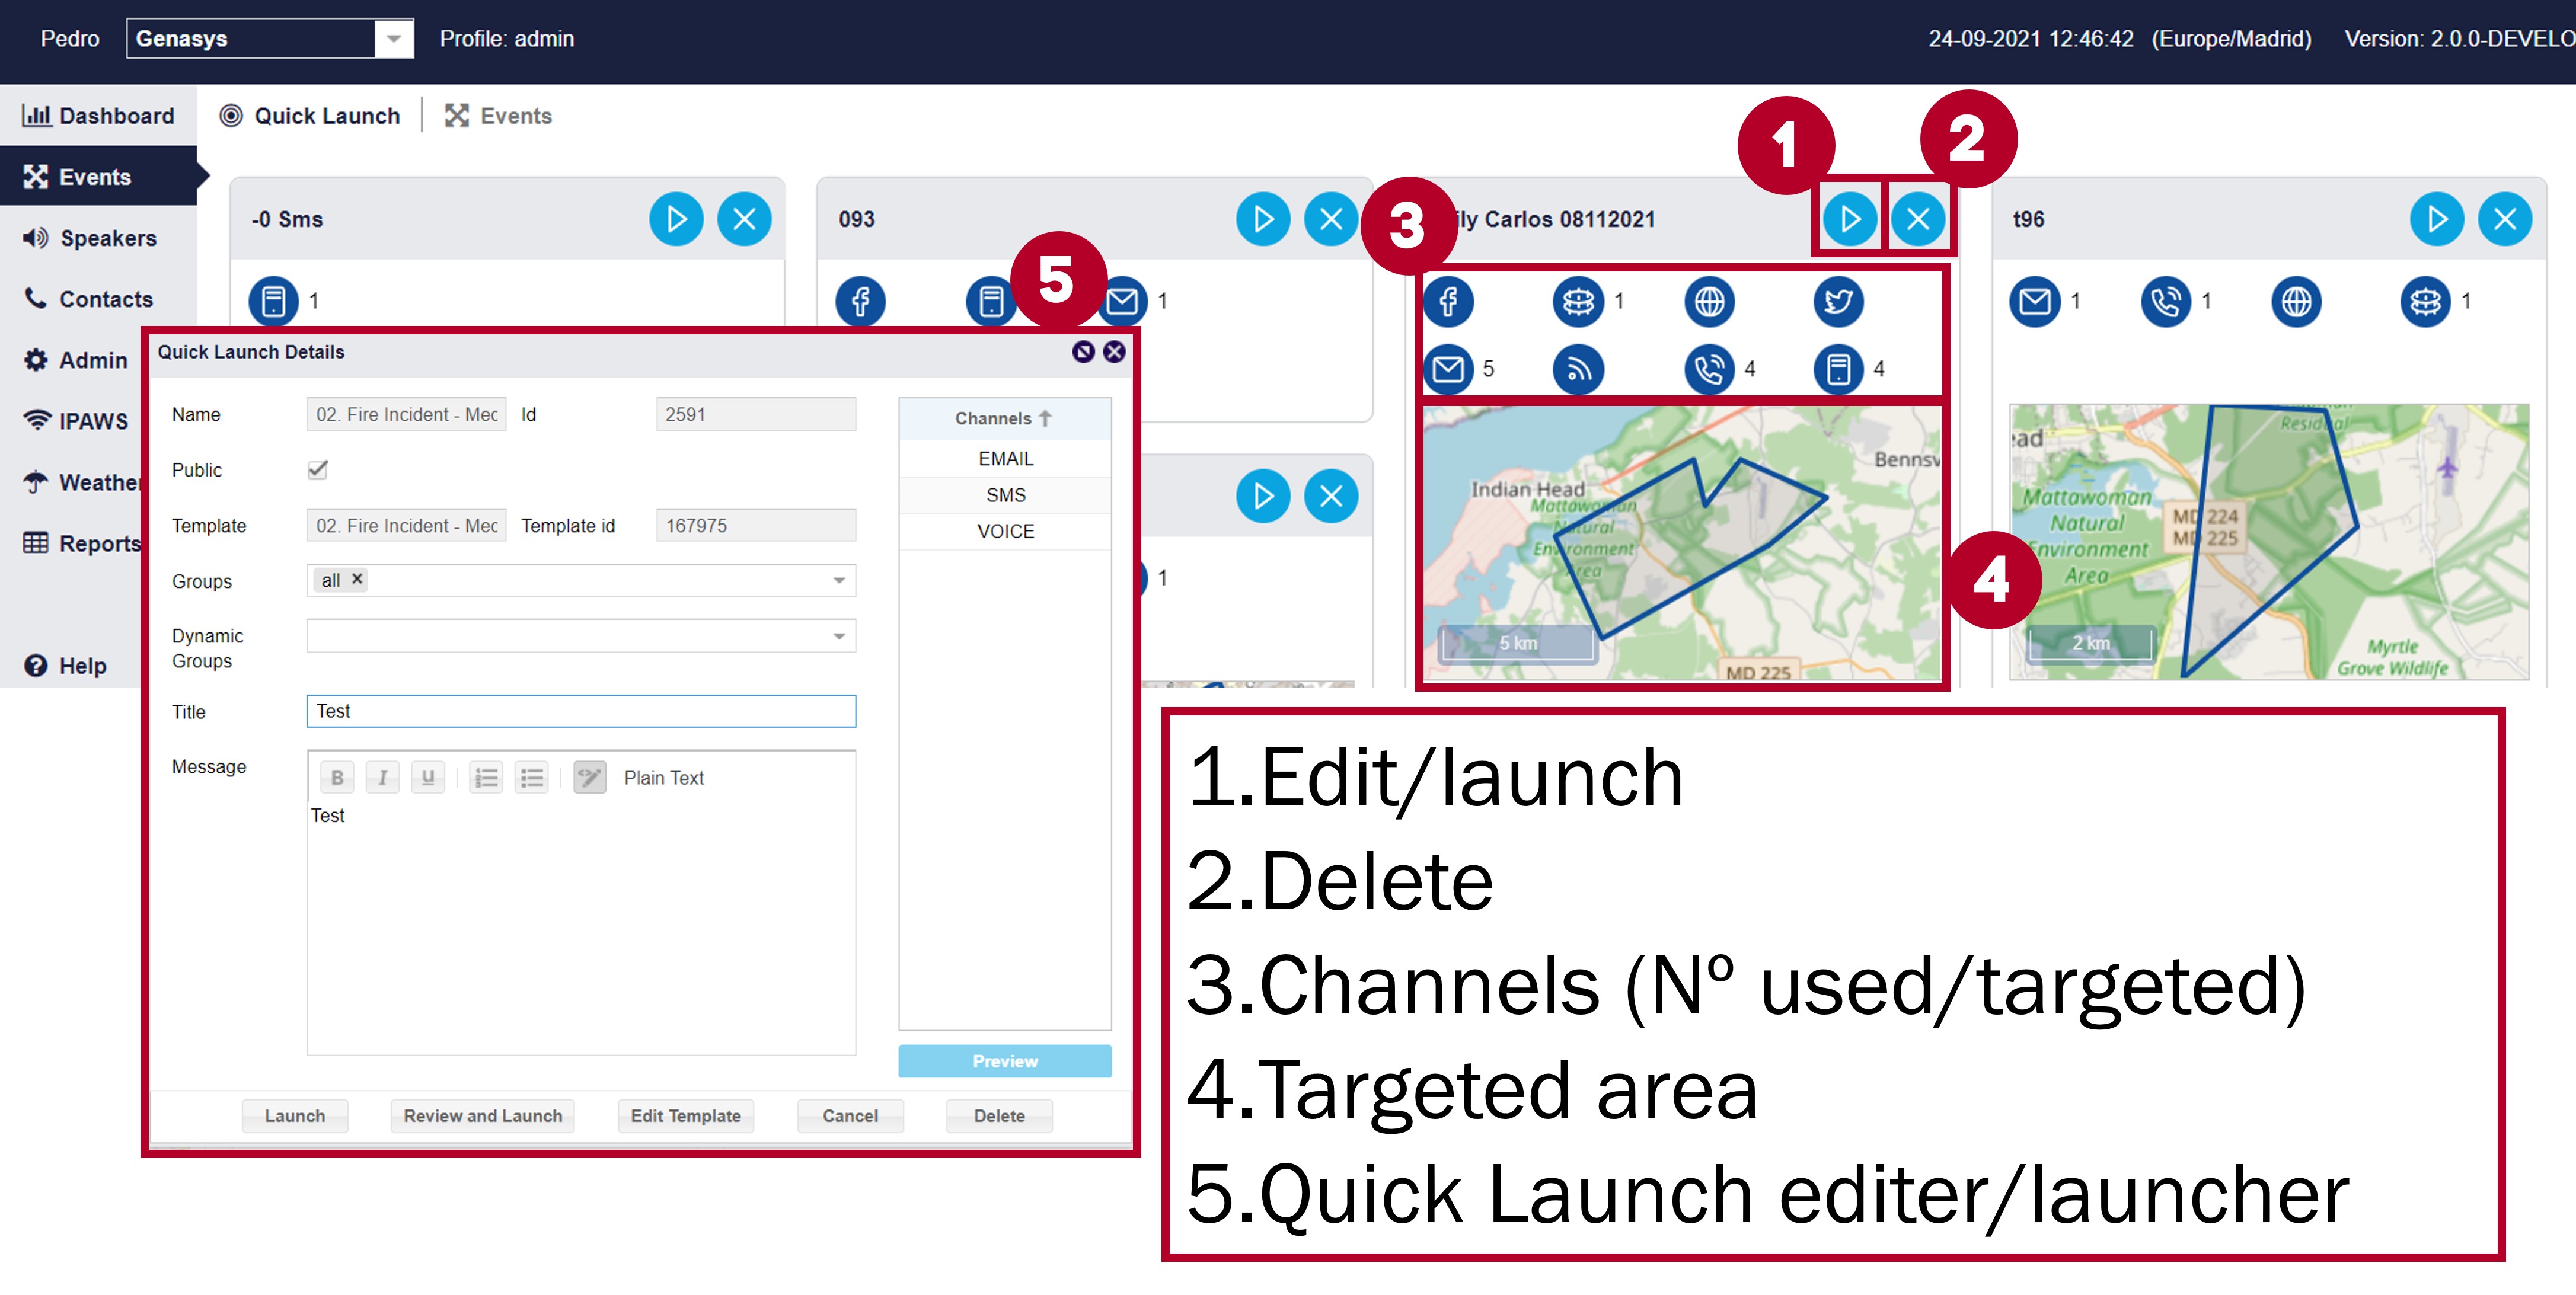Toggle italic formatting button
The height and width of the screenshot is (1295, 2576).
[382, 777]
